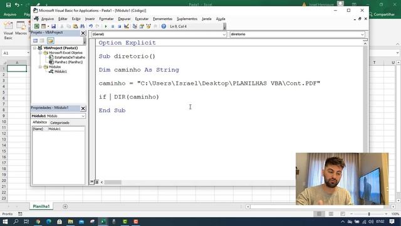Open the Ajuda menu
This screenshot has height=226, width=401.
(x=221, y=19)
